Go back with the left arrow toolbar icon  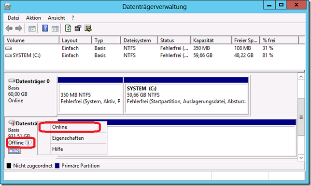click(9, 28)
